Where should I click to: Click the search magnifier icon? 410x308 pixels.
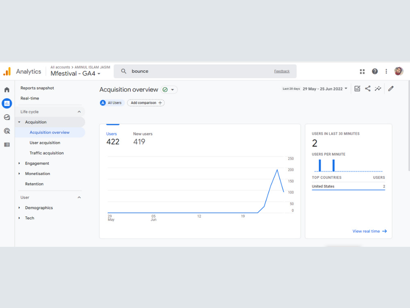pyautogui.click(x=124, y=71)
